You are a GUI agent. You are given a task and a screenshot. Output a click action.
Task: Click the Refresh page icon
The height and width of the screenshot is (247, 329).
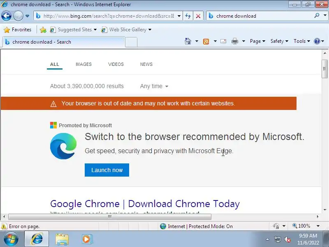click(188, 16)
